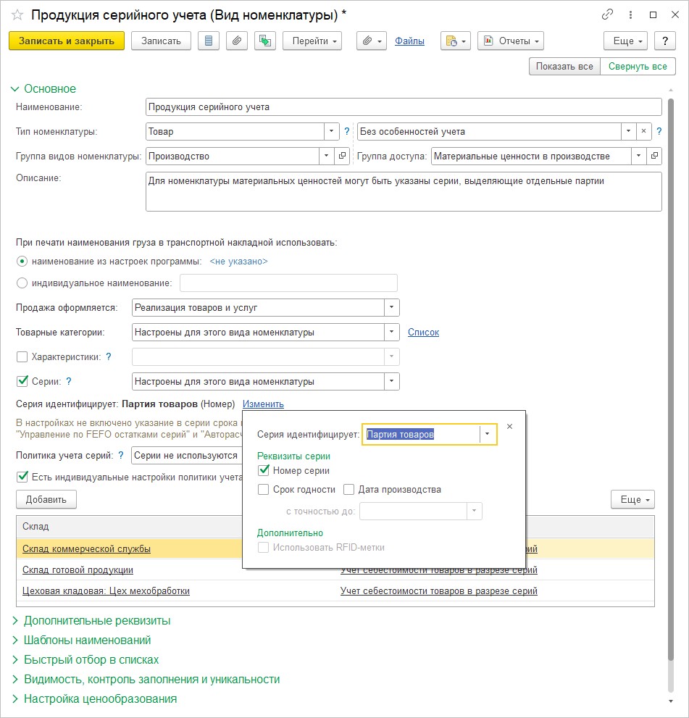Click the favorites star icon in title
The image size is (689, 718).
pos(17,15)
